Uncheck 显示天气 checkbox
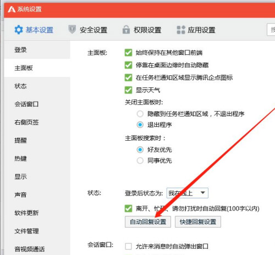This screenshot has height=255, width=275. pos(128,90)
